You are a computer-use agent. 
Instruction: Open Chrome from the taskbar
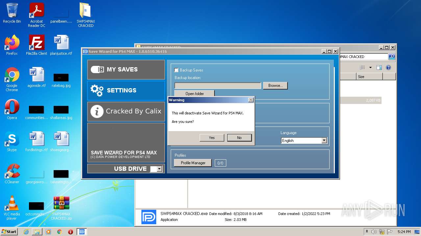click(60, 232)
